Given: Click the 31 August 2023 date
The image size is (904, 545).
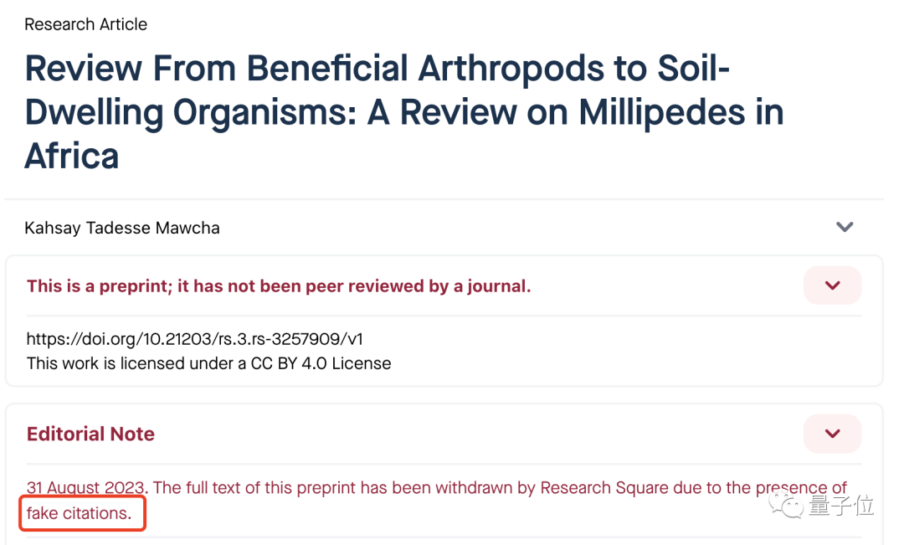Looking at the screenshot, I should click(85, 487).
